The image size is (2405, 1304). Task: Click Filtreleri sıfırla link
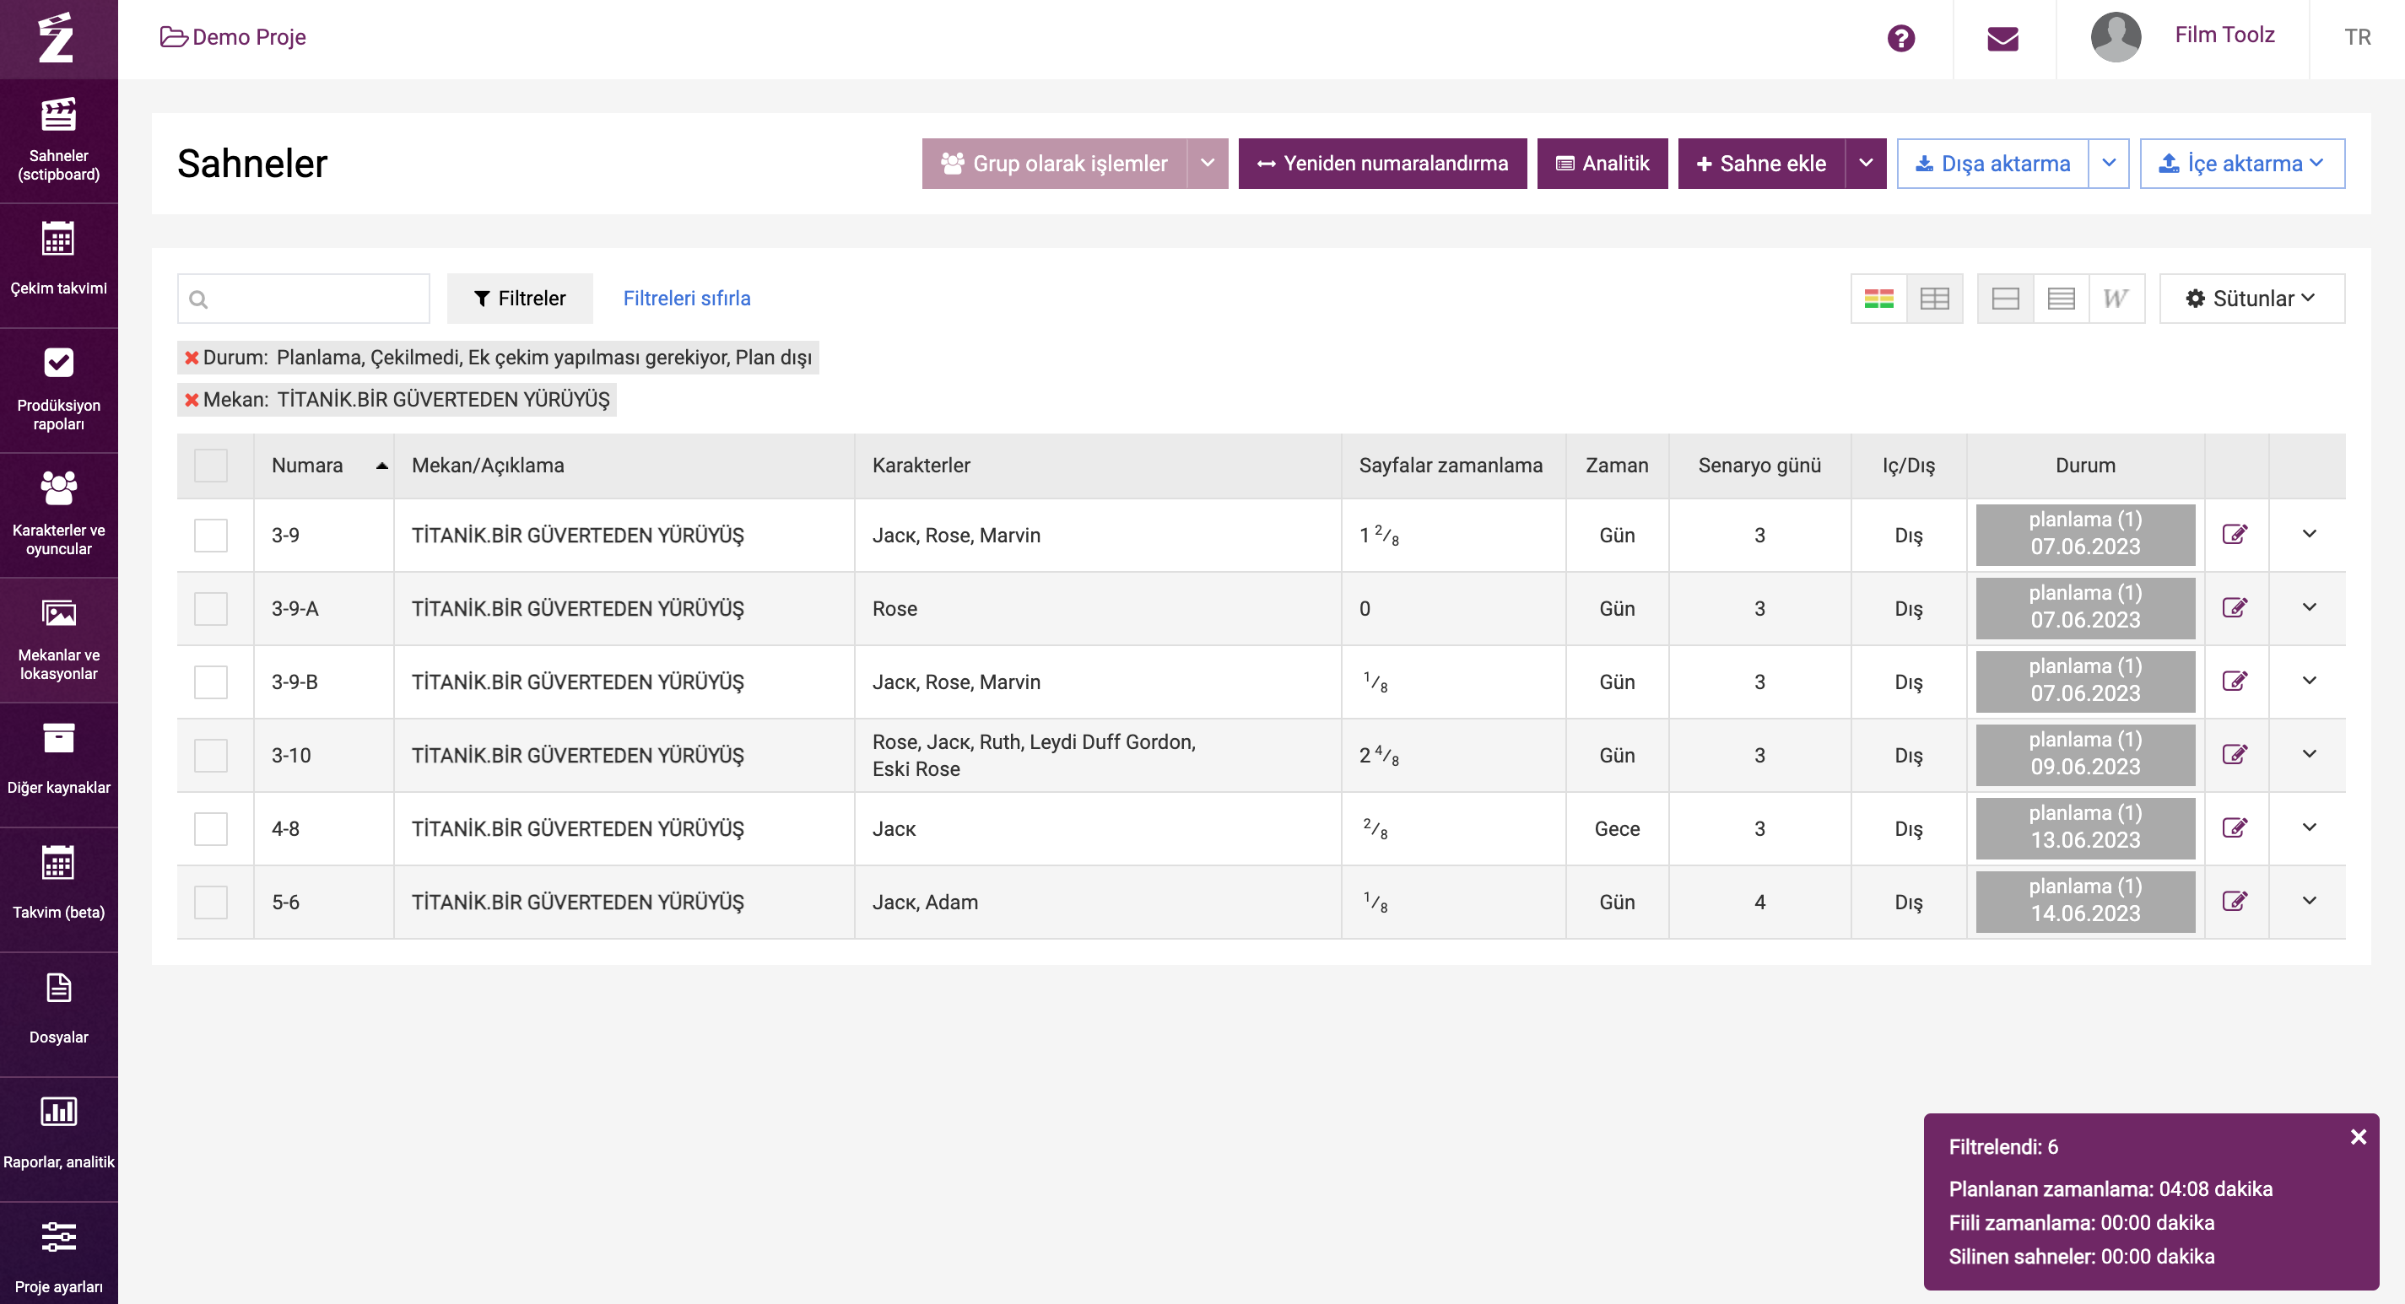coord(686,299)
